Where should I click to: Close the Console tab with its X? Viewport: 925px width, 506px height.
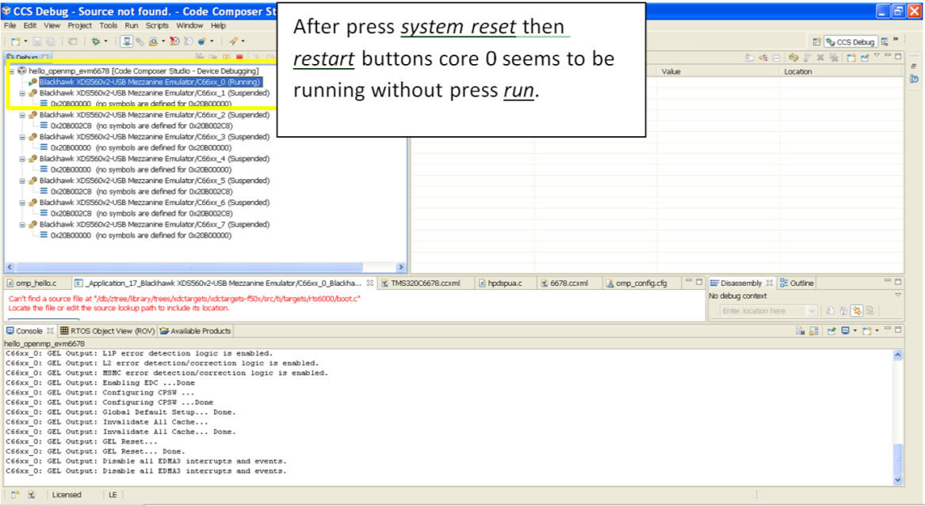(50, 331)
